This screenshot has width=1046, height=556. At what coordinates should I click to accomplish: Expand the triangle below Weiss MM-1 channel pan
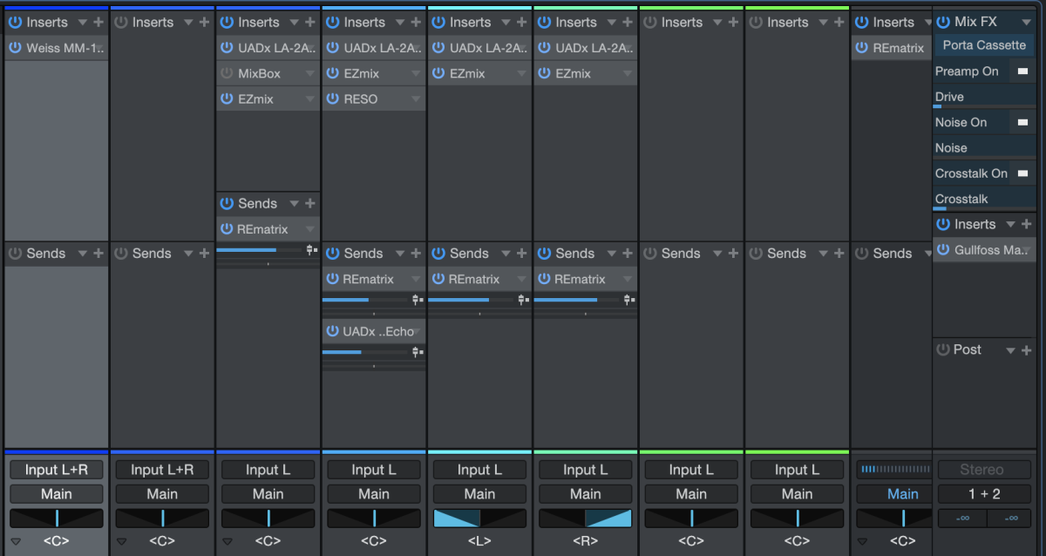(x=15, y=541)
